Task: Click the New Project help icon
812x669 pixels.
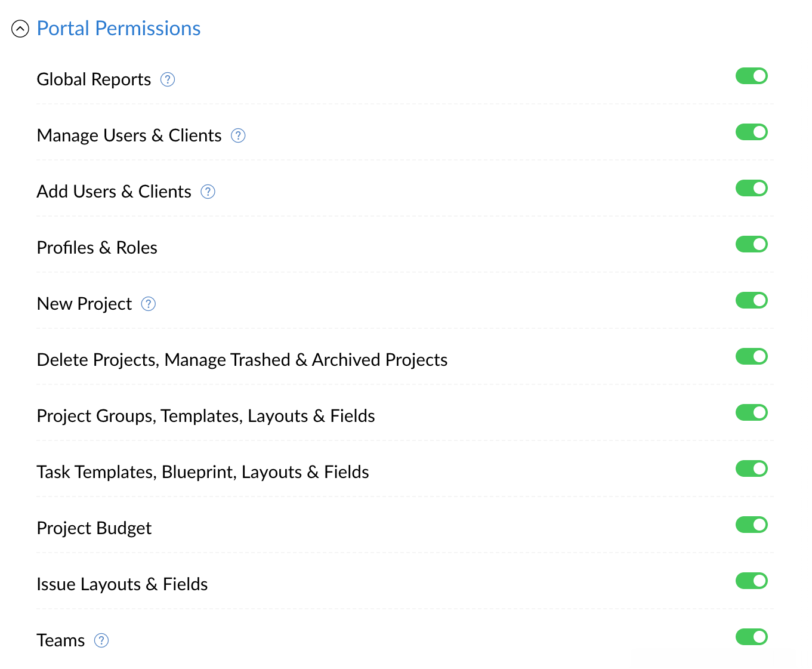Action: point(148,304)
